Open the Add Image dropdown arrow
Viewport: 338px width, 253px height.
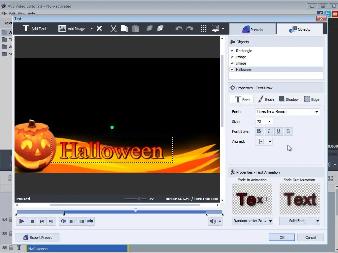(x=91, y=29)
